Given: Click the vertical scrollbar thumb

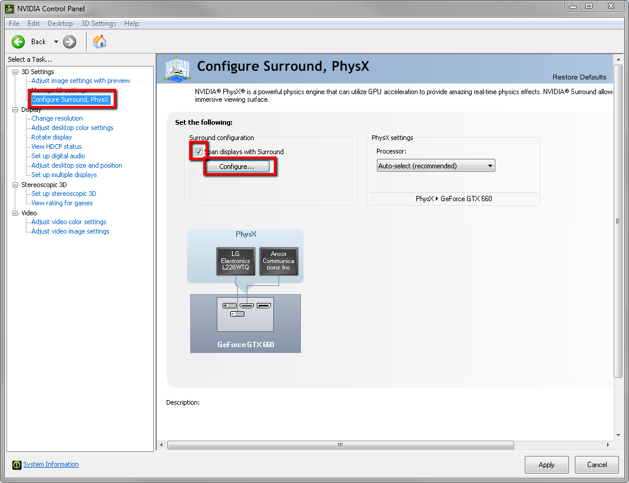Looking at the screenshot, I should [618, 221].
